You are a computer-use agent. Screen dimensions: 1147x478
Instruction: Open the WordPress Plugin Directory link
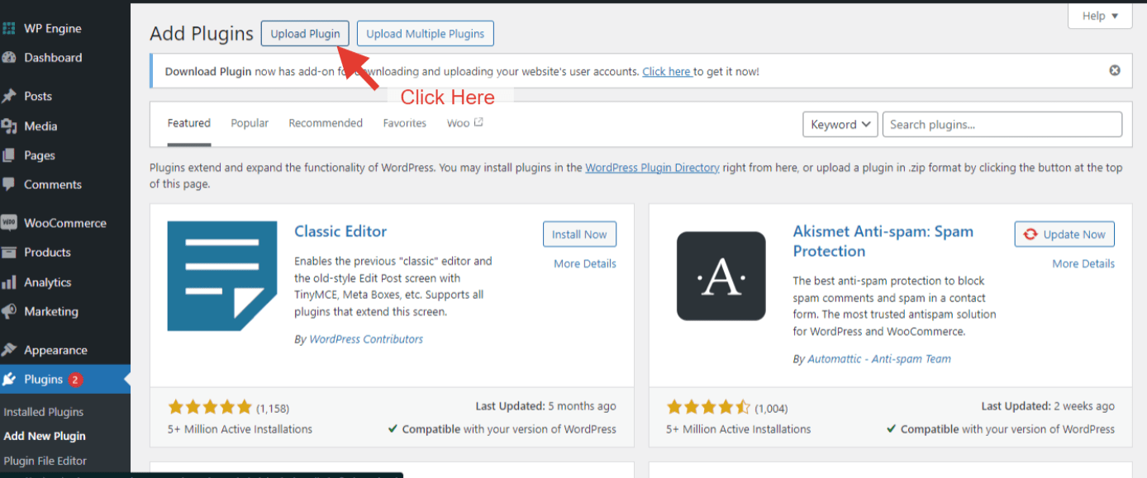coord(652,168)
